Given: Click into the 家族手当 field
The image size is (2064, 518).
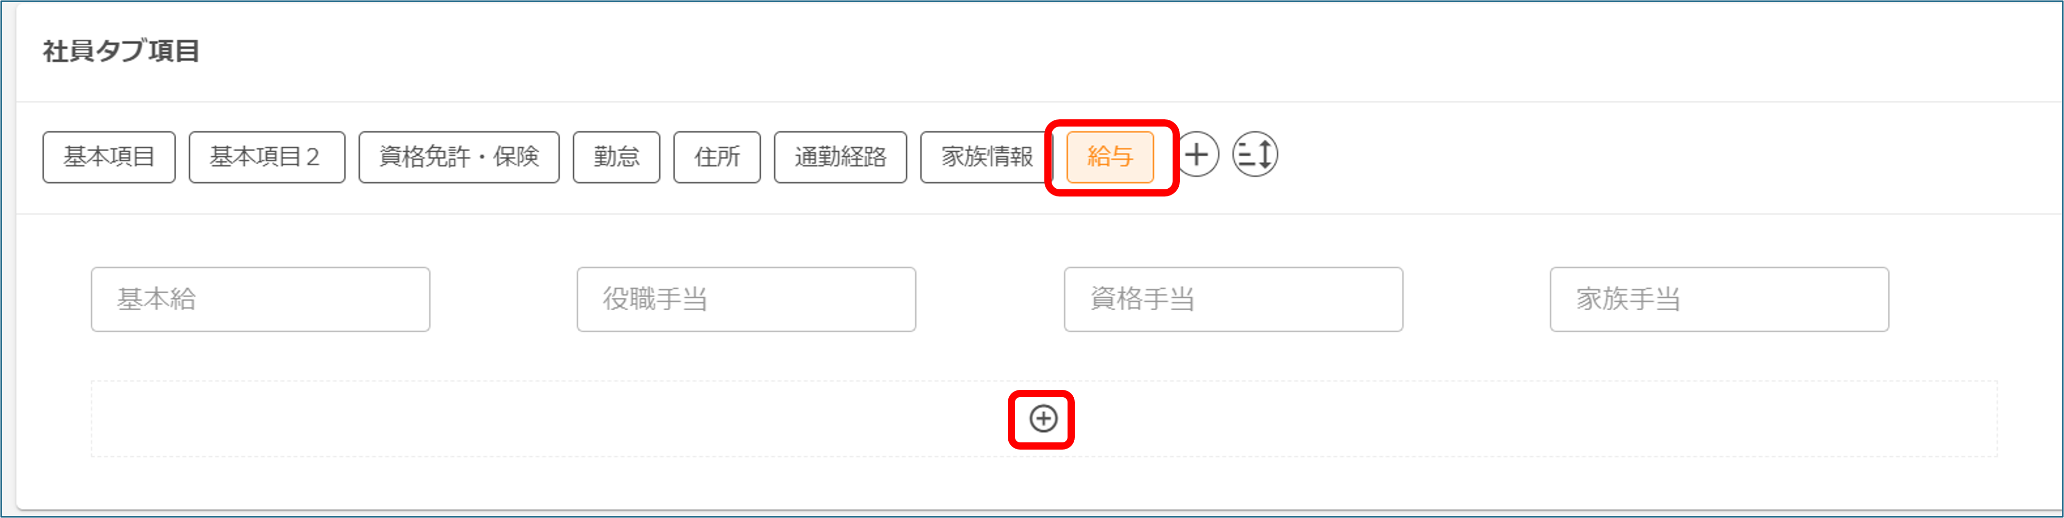Looking at the screenshot, I should (x=1719, y=299).
